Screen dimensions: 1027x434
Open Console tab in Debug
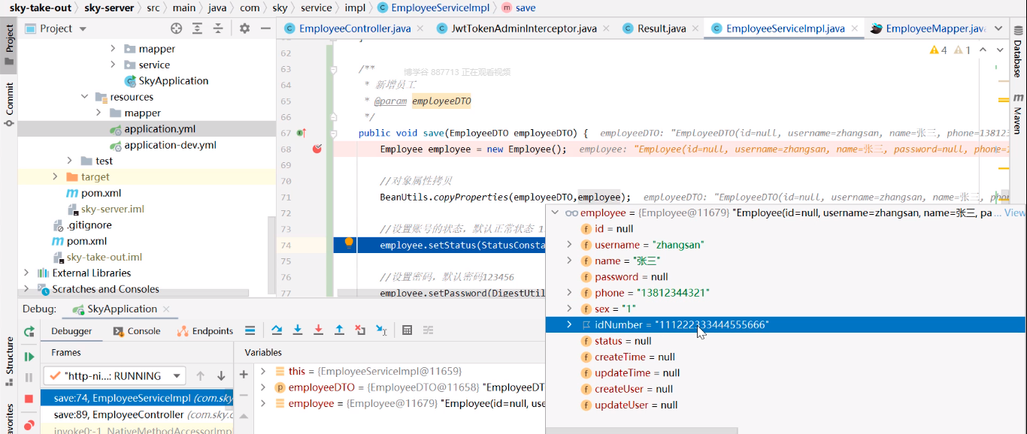point(137,331)
